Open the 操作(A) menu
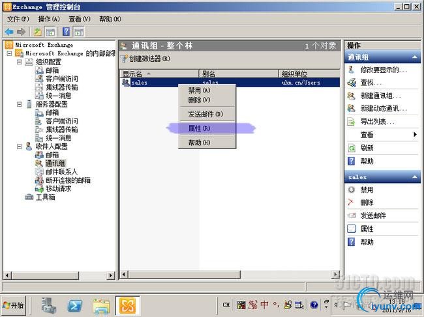 [x=49, y=19]
